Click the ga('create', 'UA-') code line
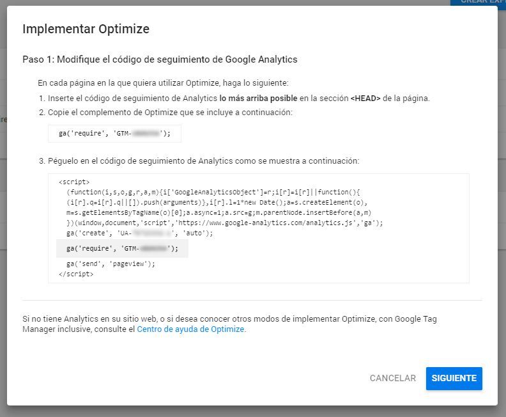This screenshot has height=417, width=506. coord(139,233)
